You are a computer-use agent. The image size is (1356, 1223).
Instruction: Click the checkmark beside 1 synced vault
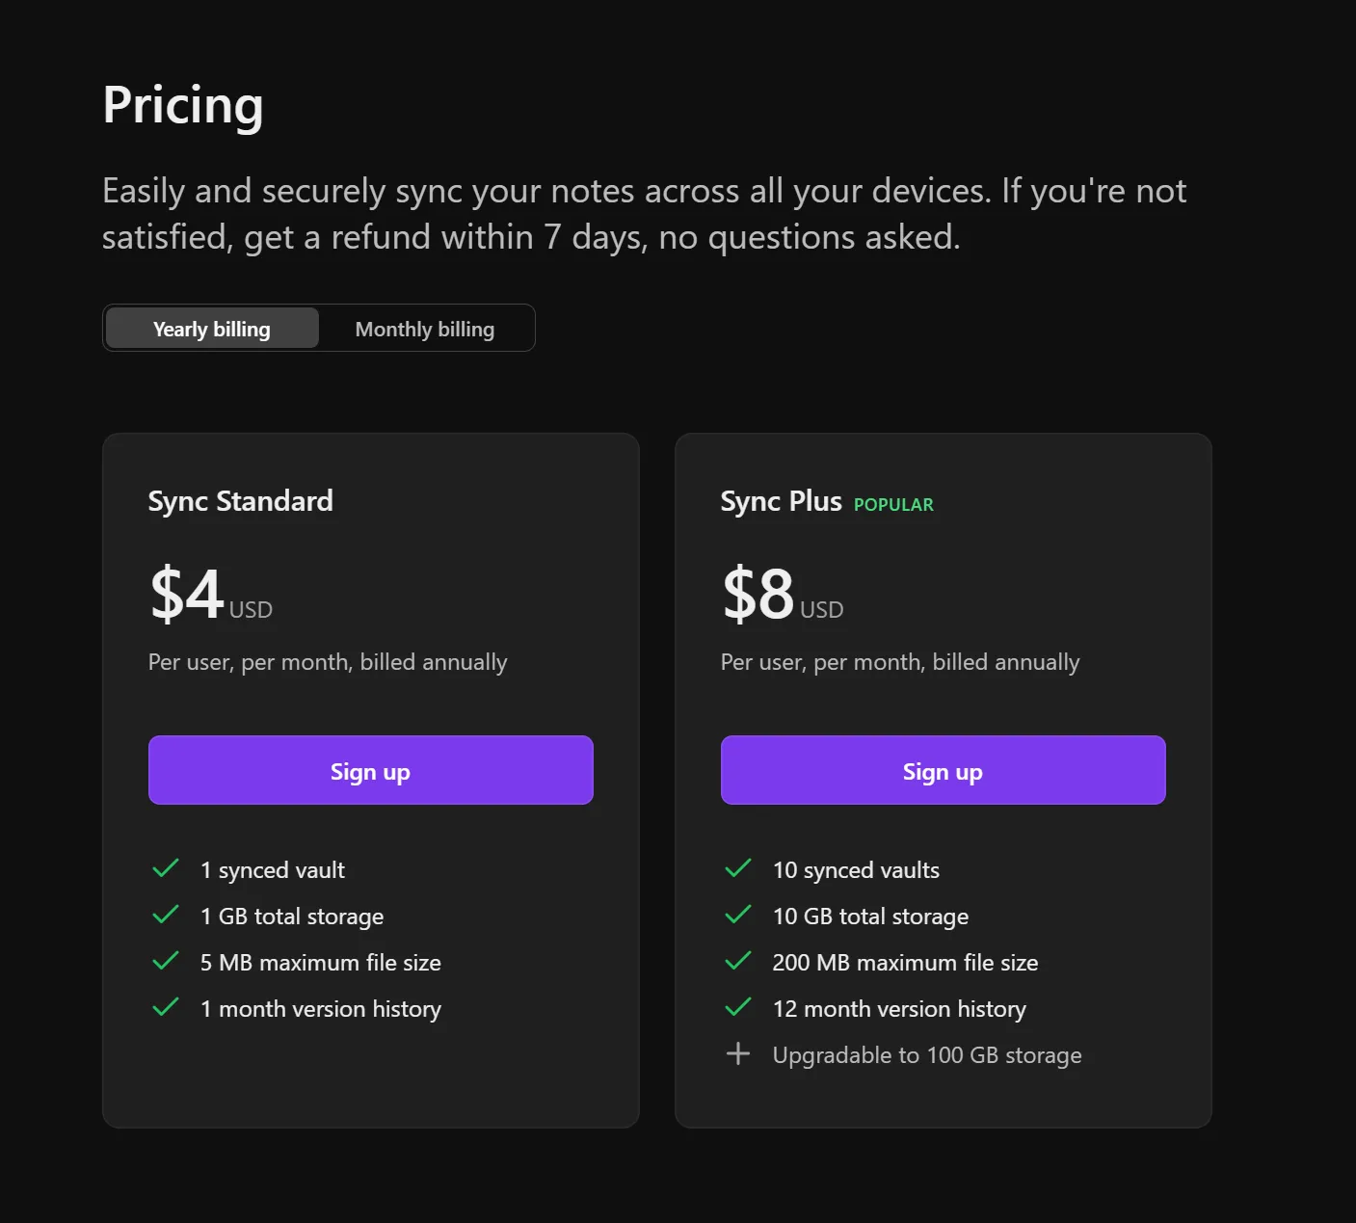coord(166,868)
